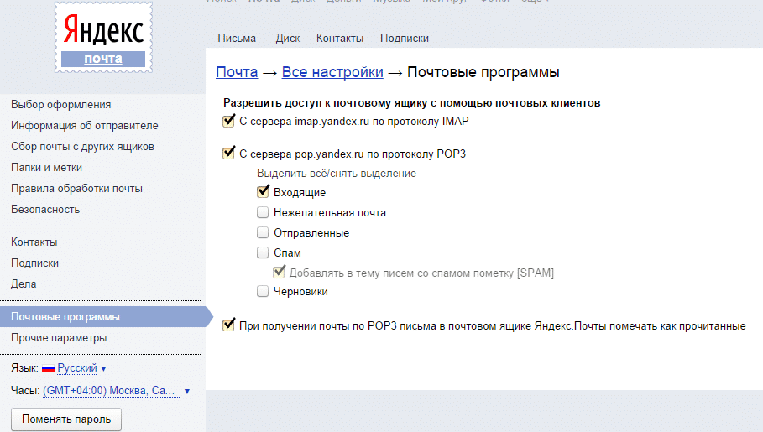The height and width of the screenshot is (432, 763).
Task: Click the Почтовые программы page heading
Action: click(x=483, y=72)
